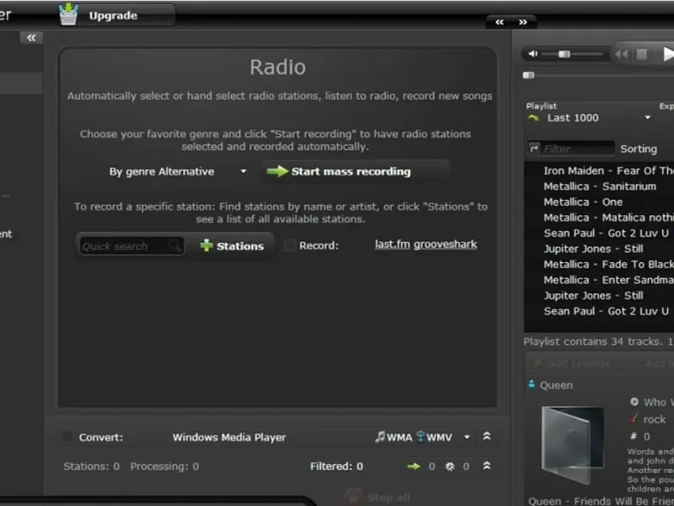The height and width of the screenshot is (506, 674).
Task: Click the rewind button in player
Action: pyautogui.click(x=621, y=54)
